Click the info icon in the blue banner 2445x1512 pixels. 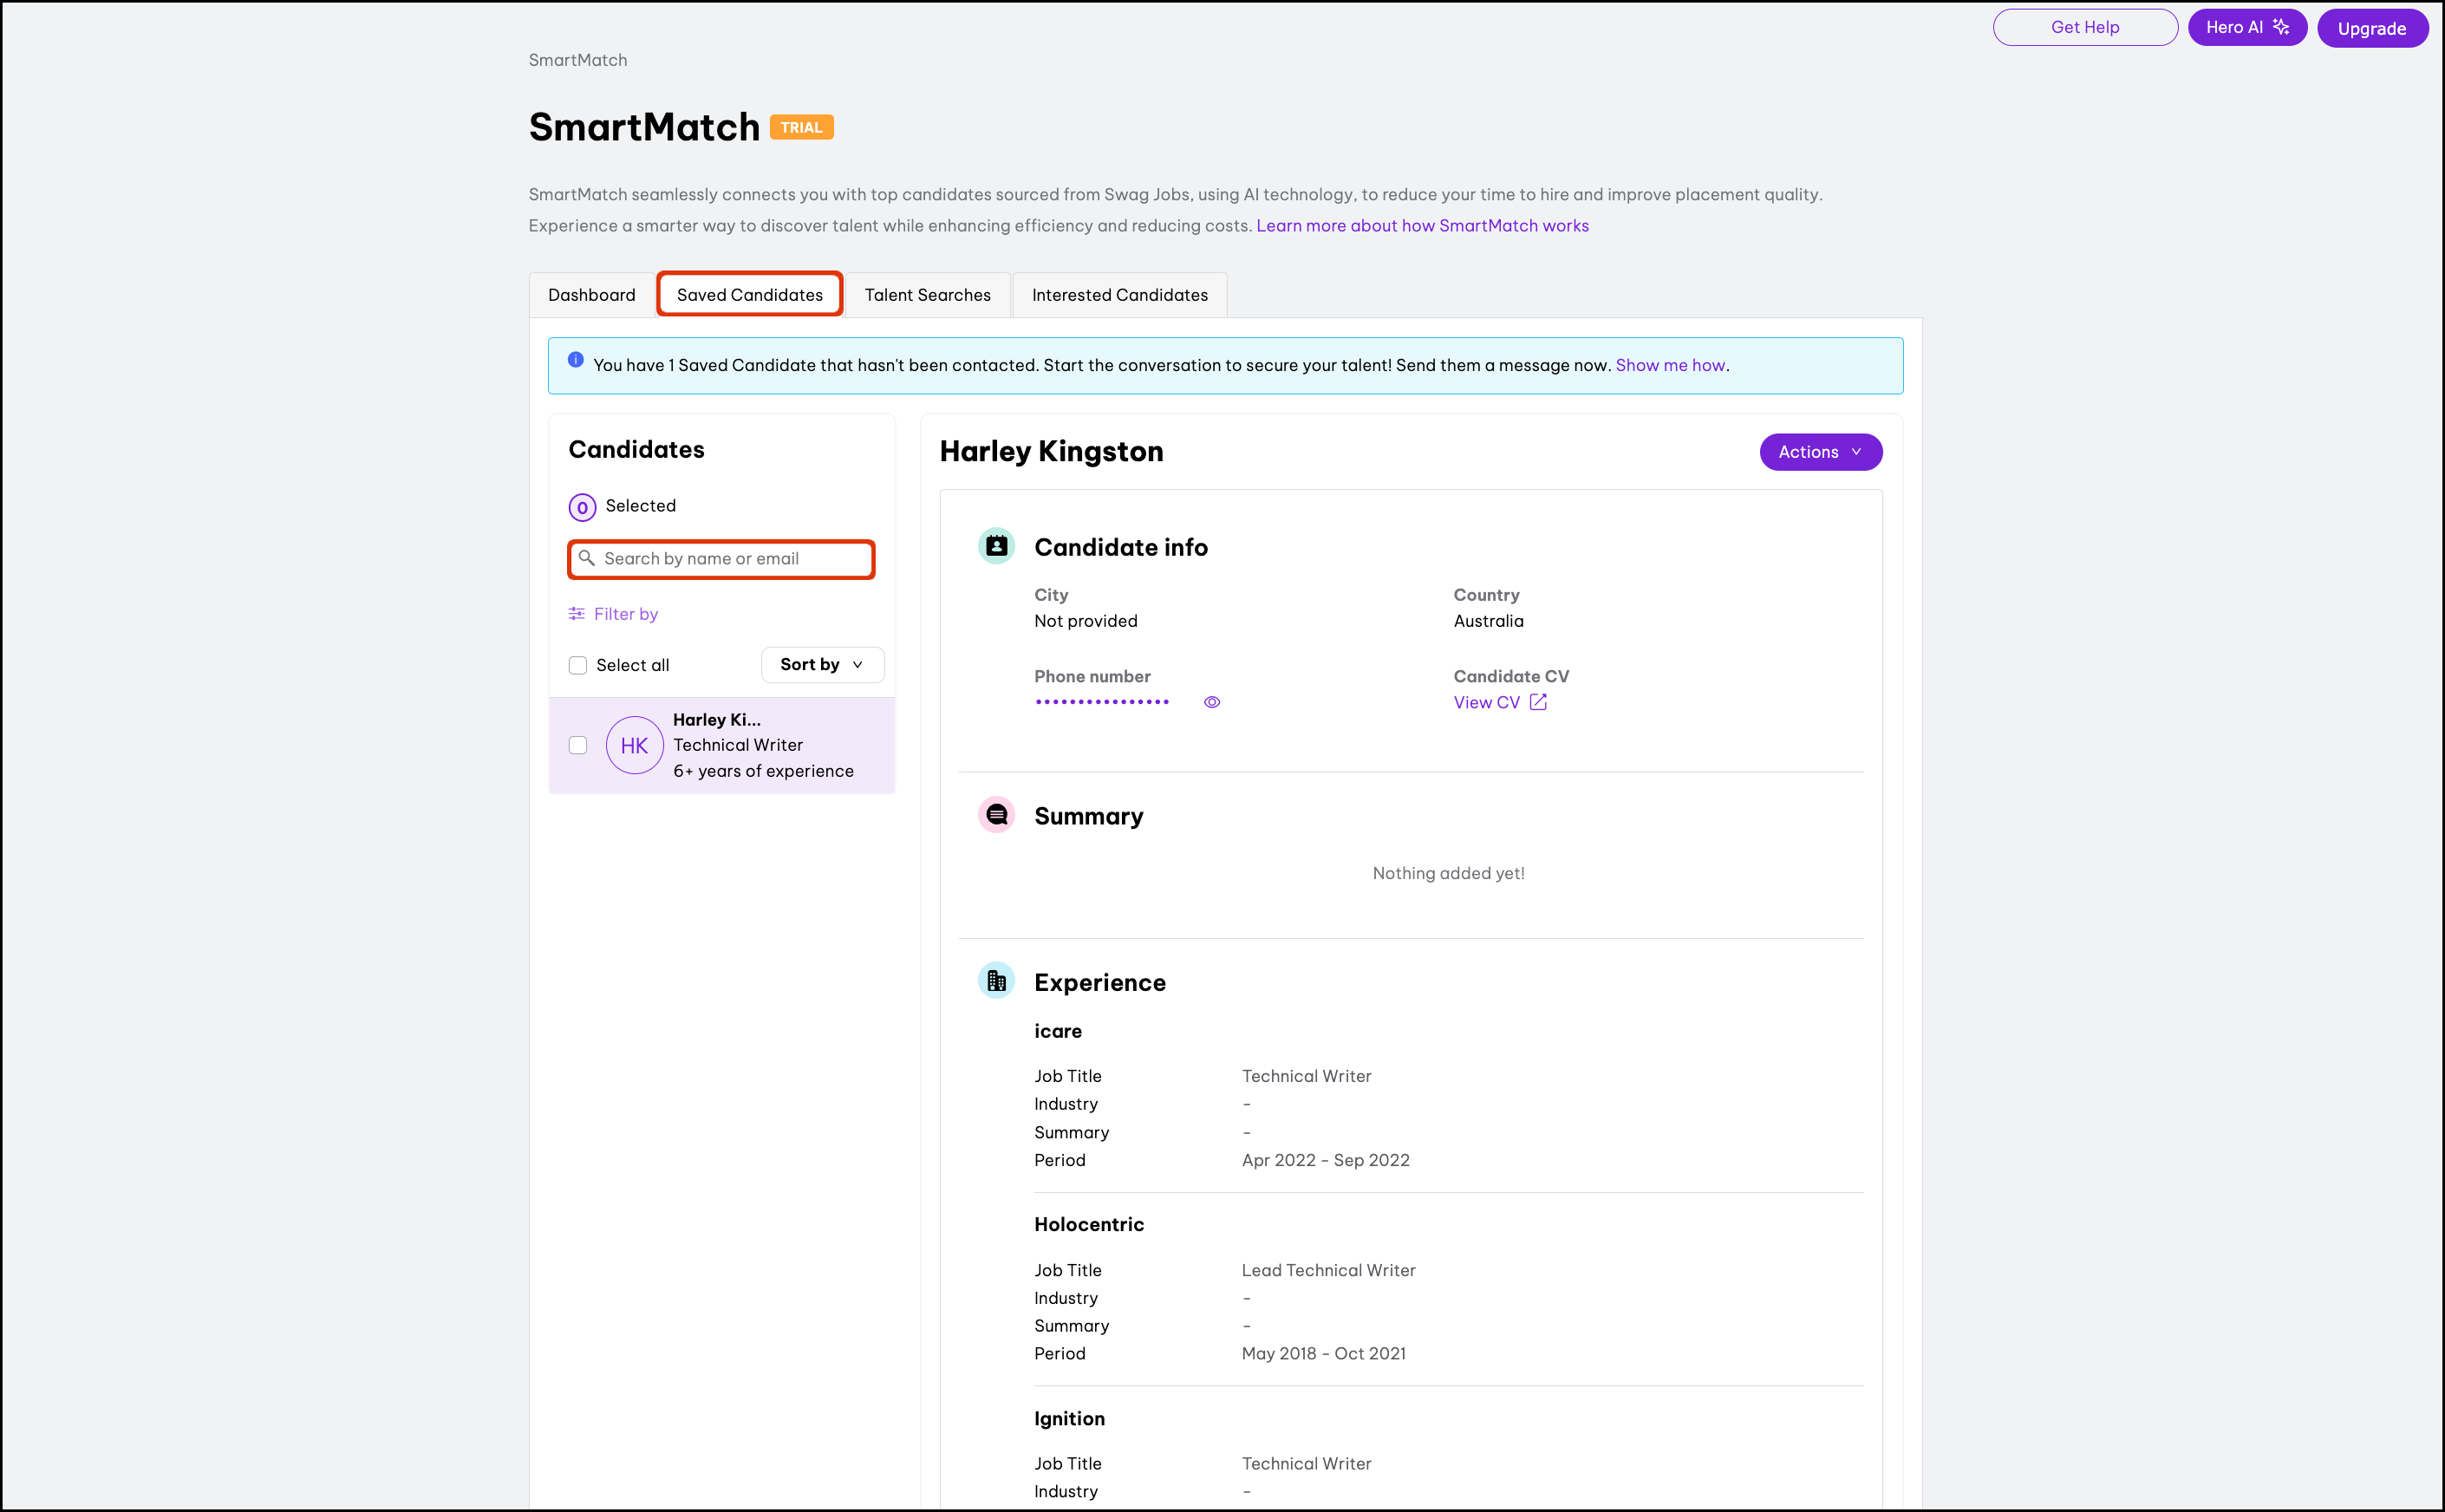tap(575, 360)
